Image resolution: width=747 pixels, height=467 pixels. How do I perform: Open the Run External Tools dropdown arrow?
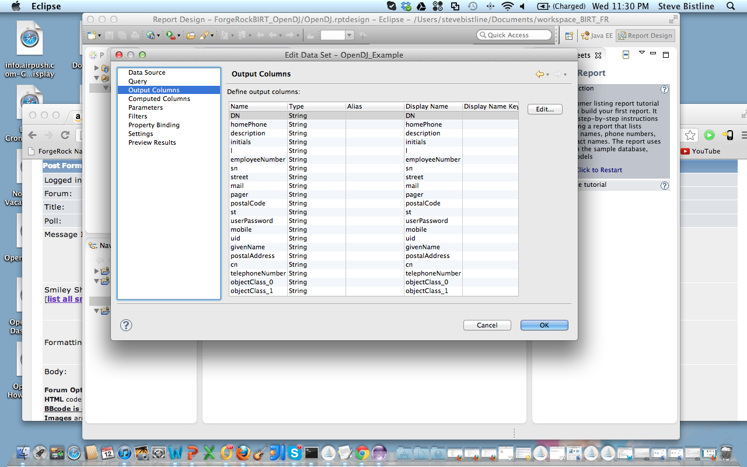click(x=179, y=36)
